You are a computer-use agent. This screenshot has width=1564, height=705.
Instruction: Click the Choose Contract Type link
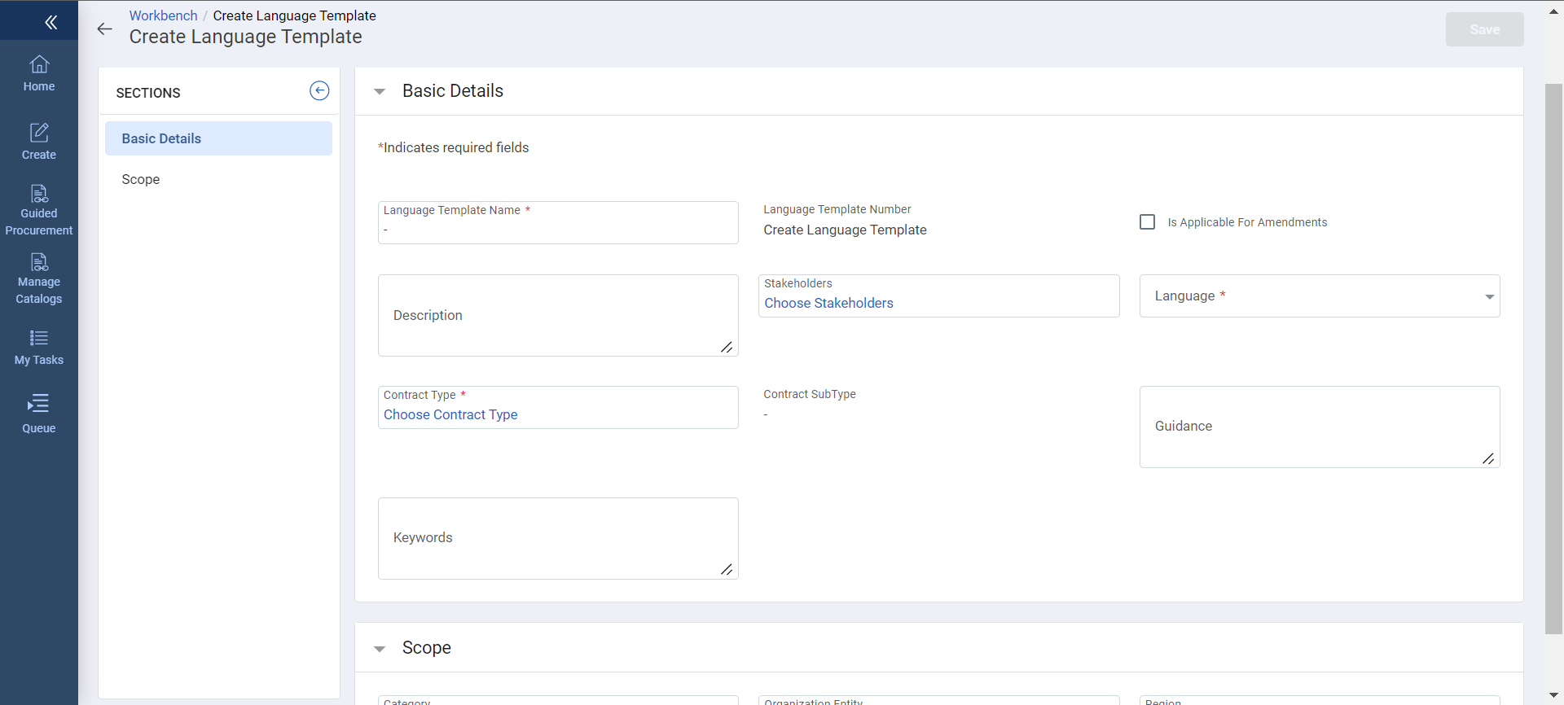(x=450, y=414)
